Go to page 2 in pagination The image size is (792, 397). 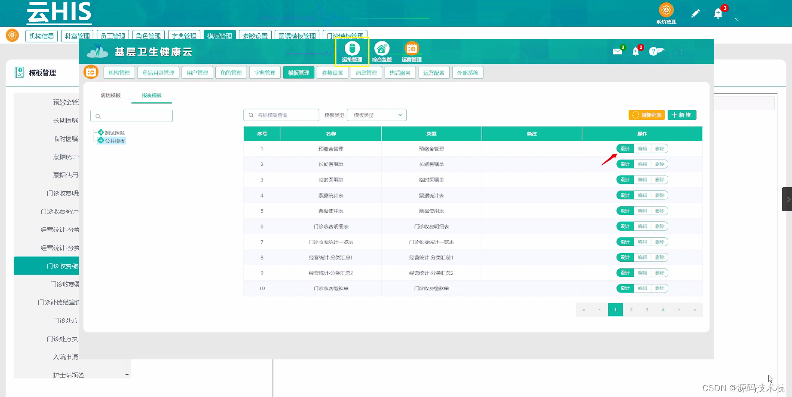click(631, 309)
